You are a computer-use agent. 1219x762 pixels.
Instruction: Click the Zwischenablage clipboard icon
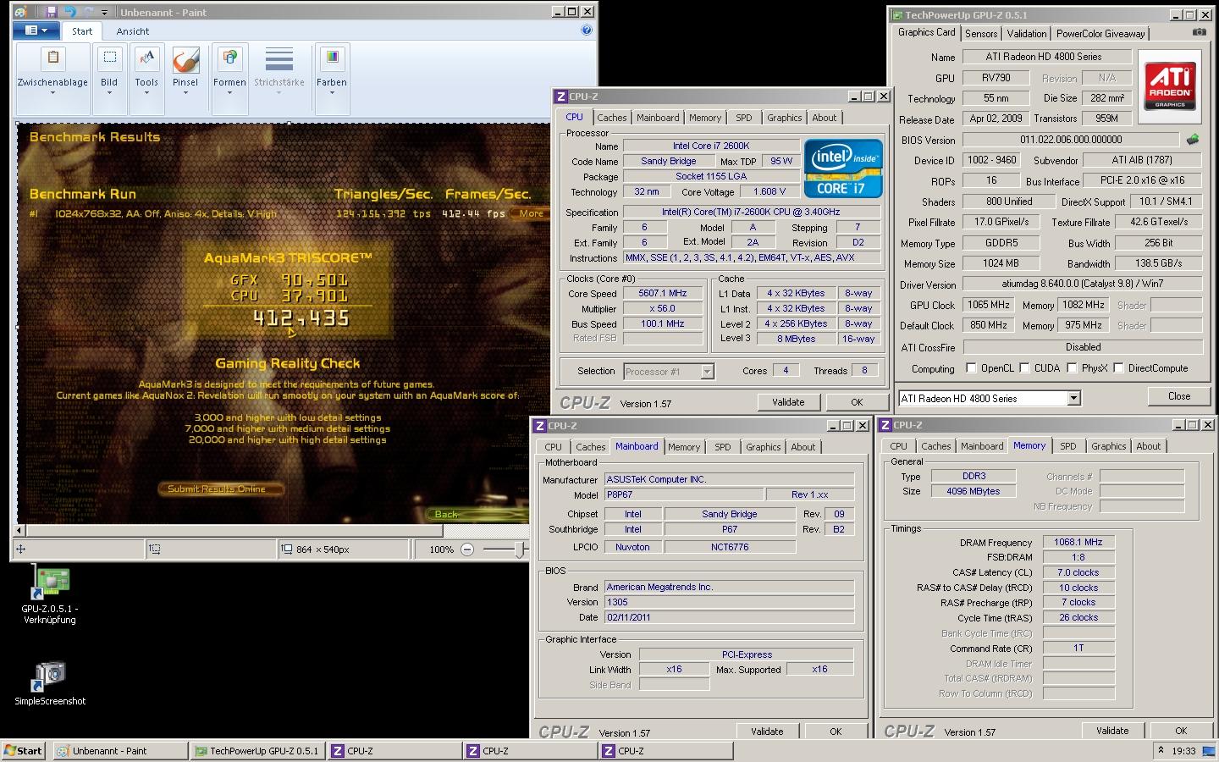[52, 58]
